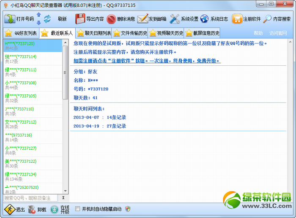Click detail pane scroll up arrow
Image resolution: width=296 pixels, height=218 pixels.
click(x=290, y=42)
